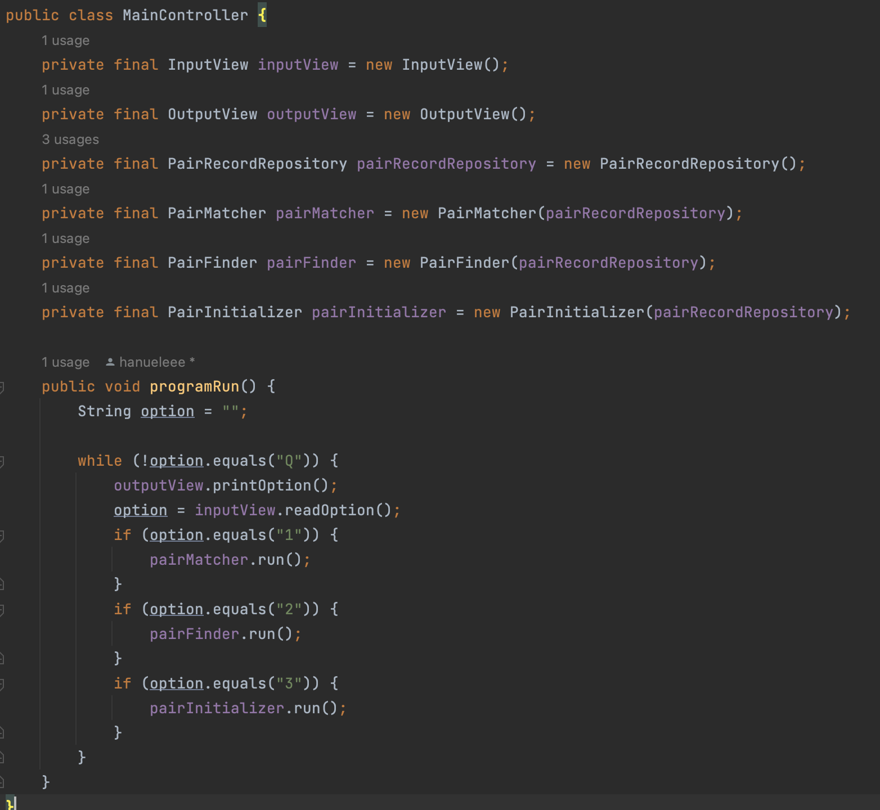Click the outputView field name in its declaration
The width and height of the screenshot is (880, 810).
(x=312, y=114)
